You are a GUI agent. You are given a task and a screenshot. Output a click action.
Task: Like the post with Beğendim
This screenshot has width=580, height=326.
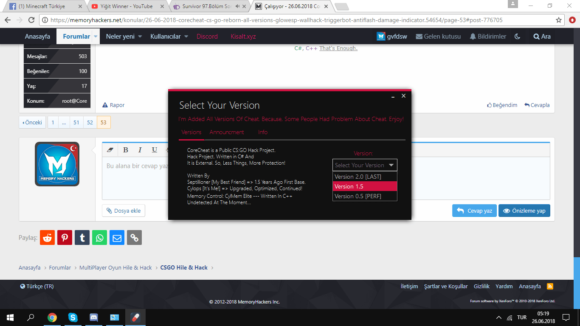tap(502, 105)
